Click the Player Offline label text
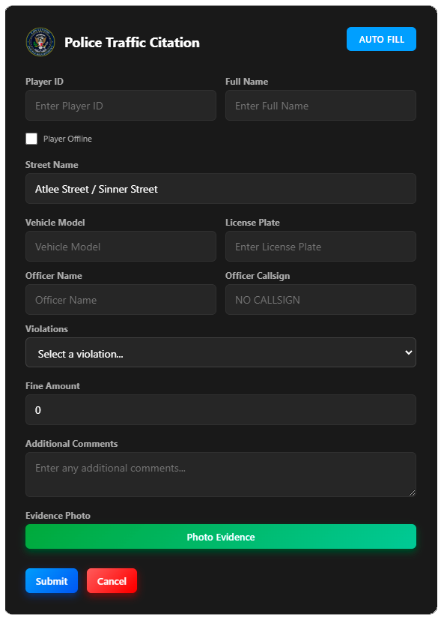This screenshot has width=444, height=620. pyautogui.click(x=67, y=139)
